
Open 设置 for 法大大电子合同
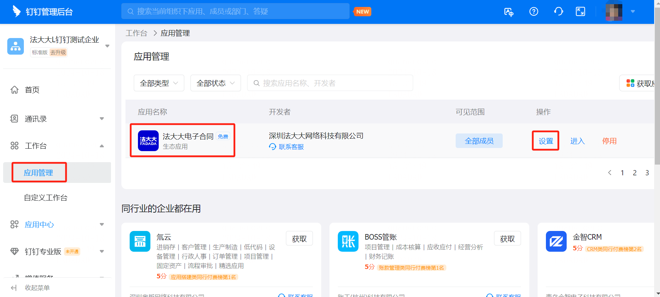point(546,141)
